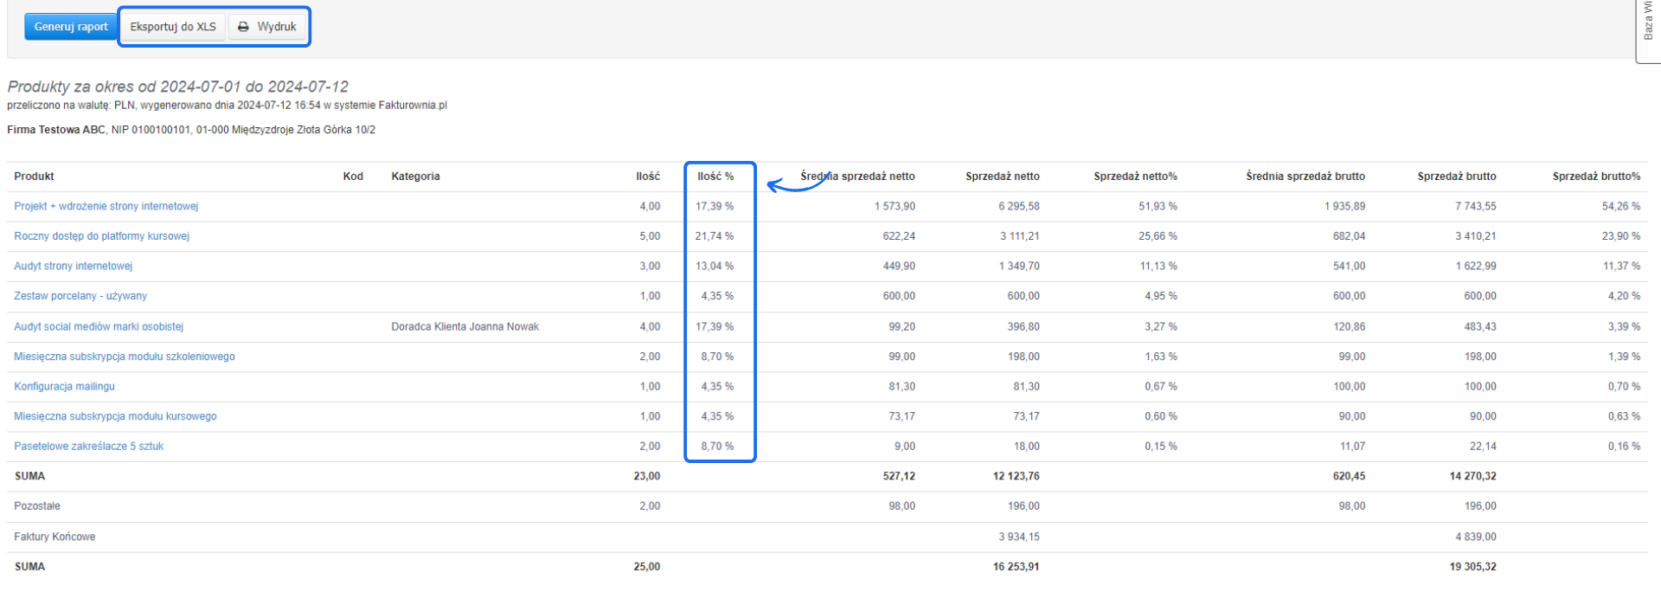Open Miesięczna subskrypcja modułu szkoleniowego link

click(124, 357)
